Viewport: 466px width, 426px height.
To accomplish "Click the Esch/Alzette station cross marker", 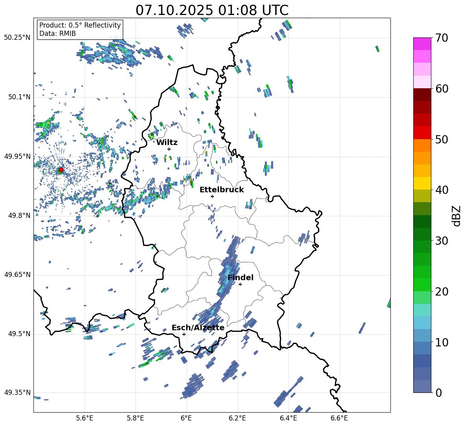I will tap(184, 334).
